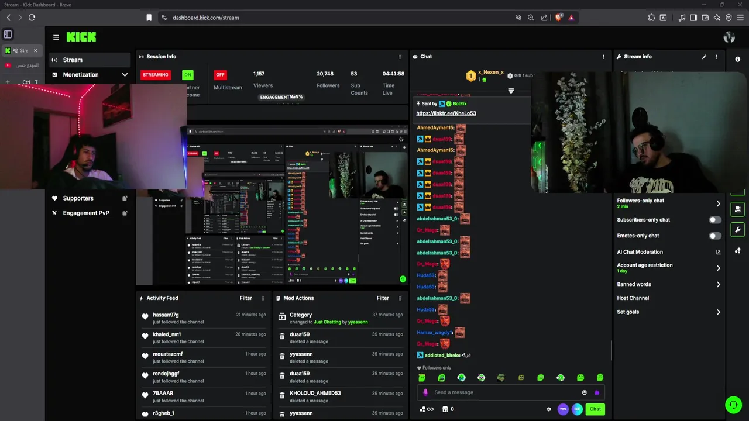Click the three-dots cluster icon in the right rail
The height and width of the screenshot is (421, 749).
tap(737, 251)
